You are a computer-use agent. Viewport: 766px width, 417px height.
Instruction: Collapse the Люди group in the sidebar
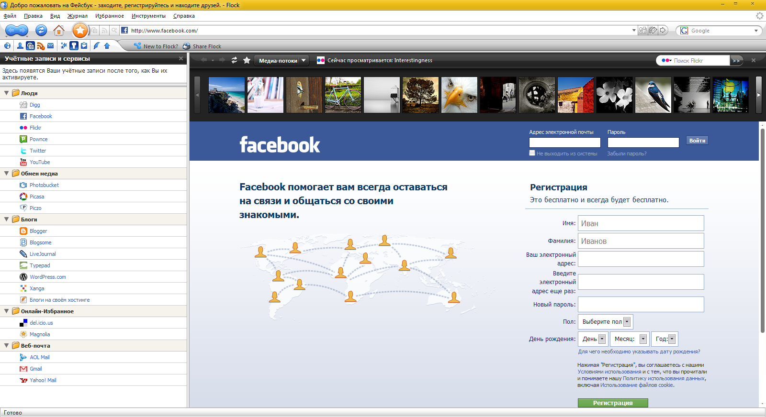tap(7, 93)
